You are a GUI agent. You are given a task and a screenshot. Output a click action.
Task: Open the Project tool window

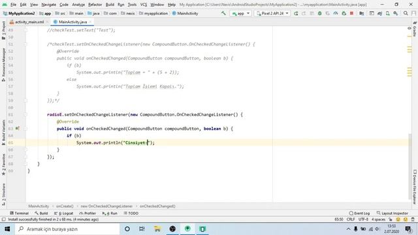(3, 31)
